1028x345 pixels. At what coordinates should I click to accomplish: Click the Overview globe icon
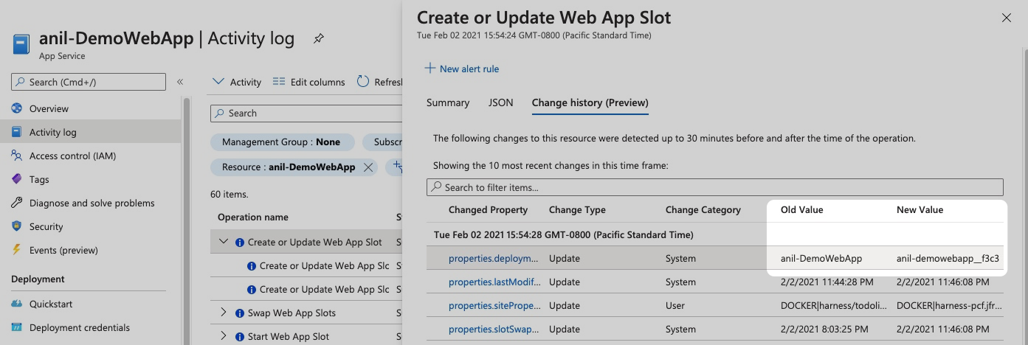coord(16,108)
